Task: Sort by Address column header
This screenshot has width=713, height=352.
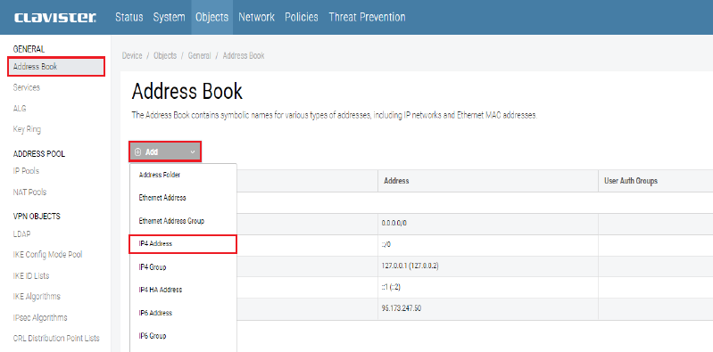Action: pos(396,181)
